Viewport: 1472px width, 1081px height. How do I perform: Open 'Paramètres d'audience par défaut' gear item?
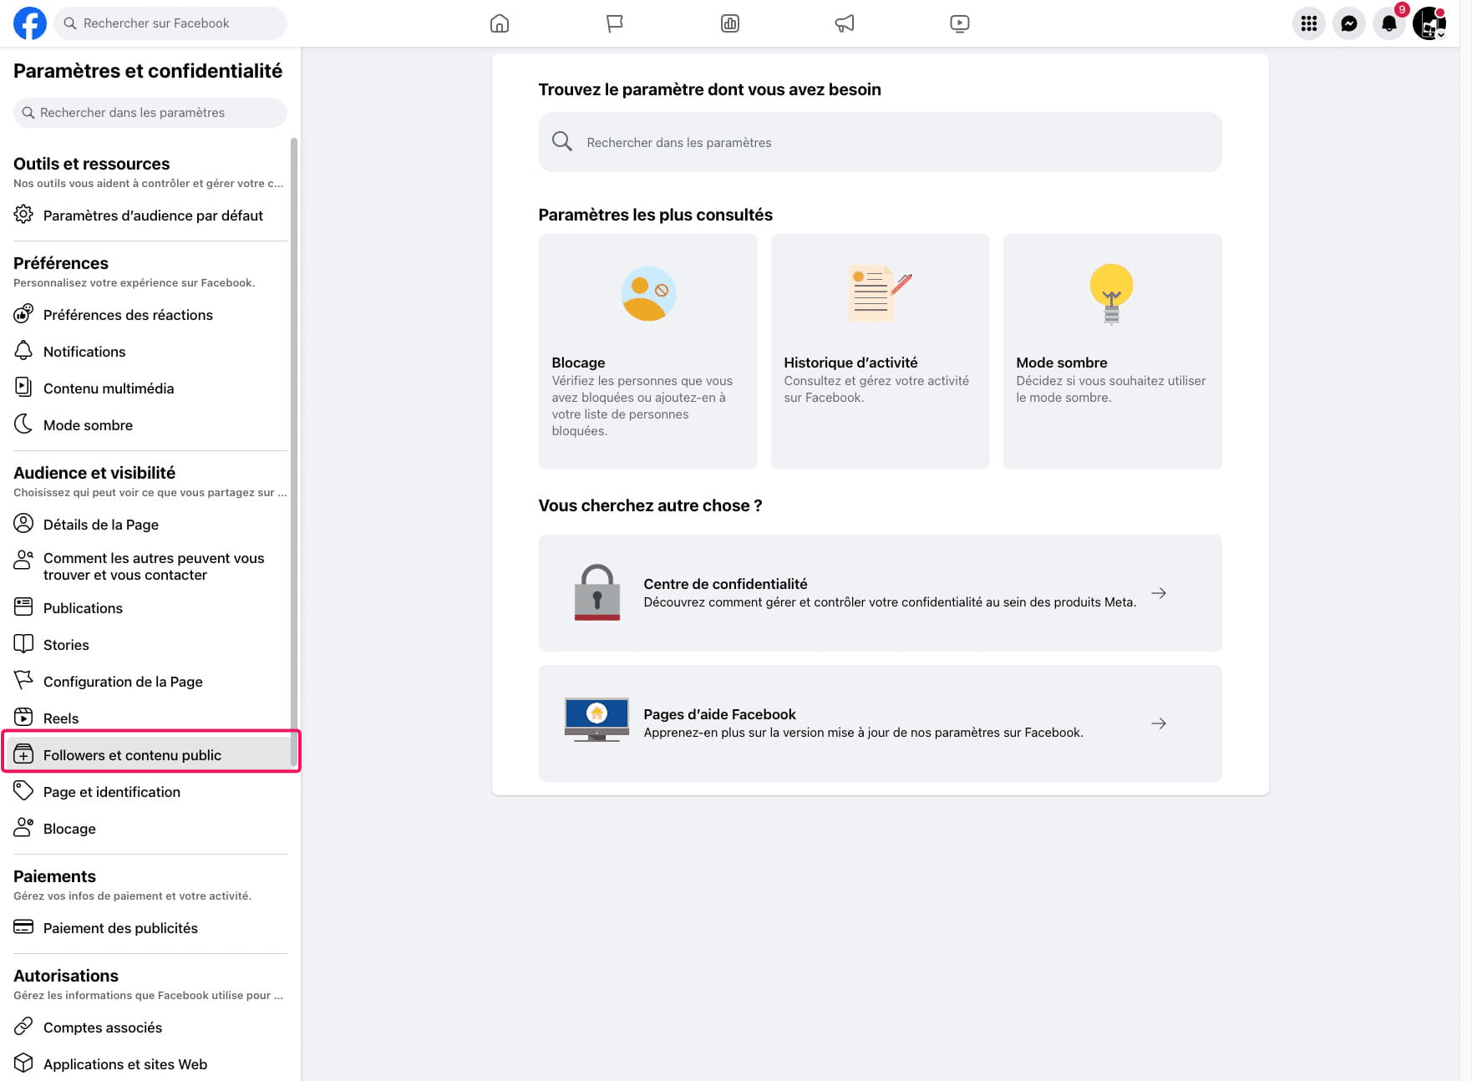point(154,215)
